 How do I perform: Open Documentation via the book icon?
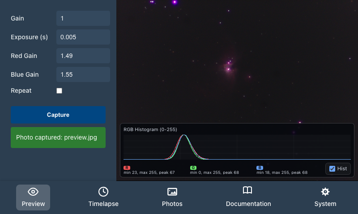(x=248, y=191)
